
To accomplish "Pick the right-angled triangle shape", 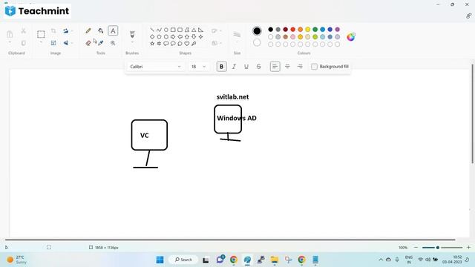I will tap(200, 30).
